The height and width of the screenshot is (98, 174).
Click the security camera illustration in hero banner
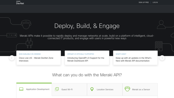pos(26,24)
